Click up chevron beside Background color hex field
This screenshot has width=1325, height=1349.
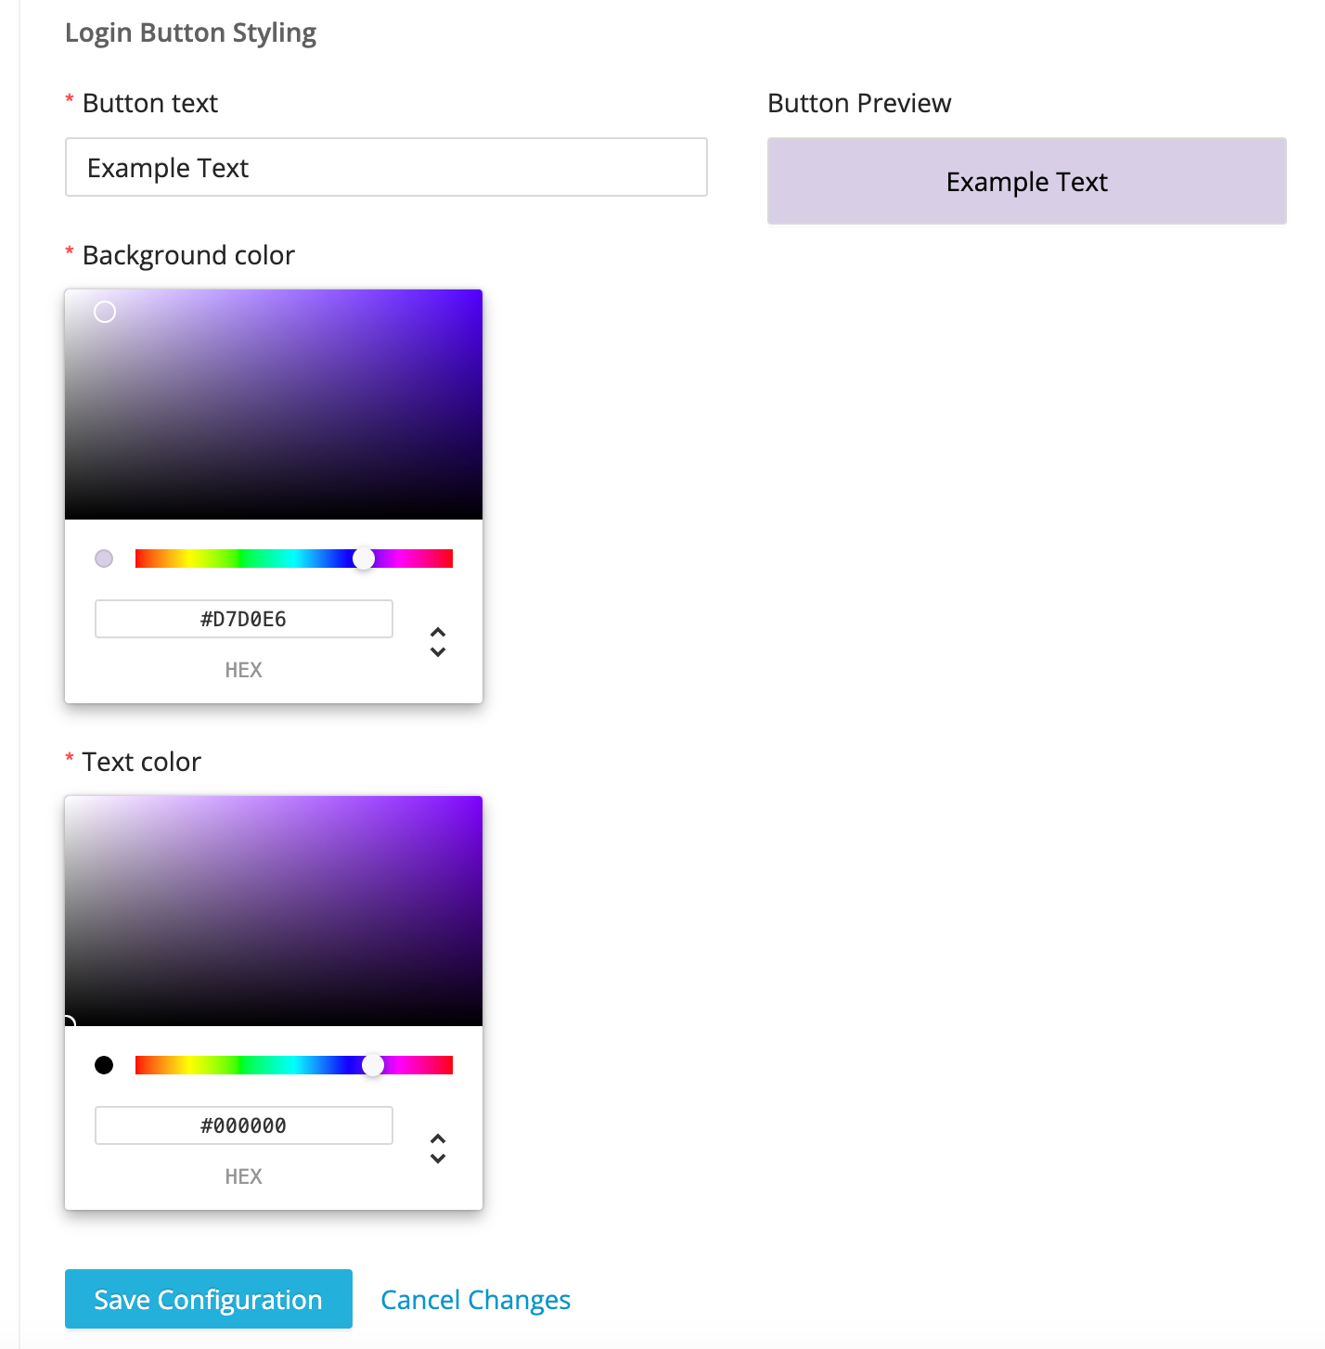(438, 632)
